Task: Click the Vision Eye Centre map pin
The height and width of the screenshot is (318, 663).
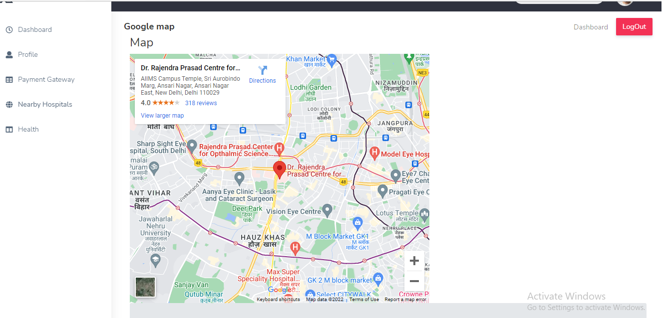Action: pos(327,210)
